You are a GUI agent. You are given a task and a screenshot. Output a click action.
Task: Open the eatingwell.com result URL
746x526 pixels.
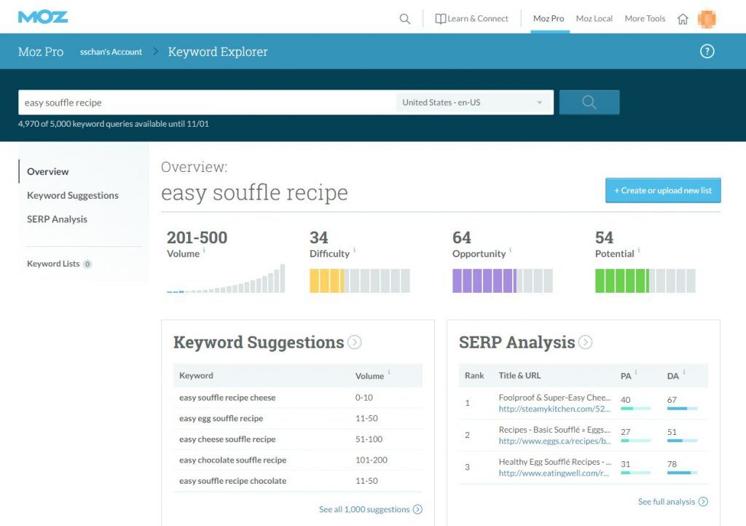tap(554, 474)
